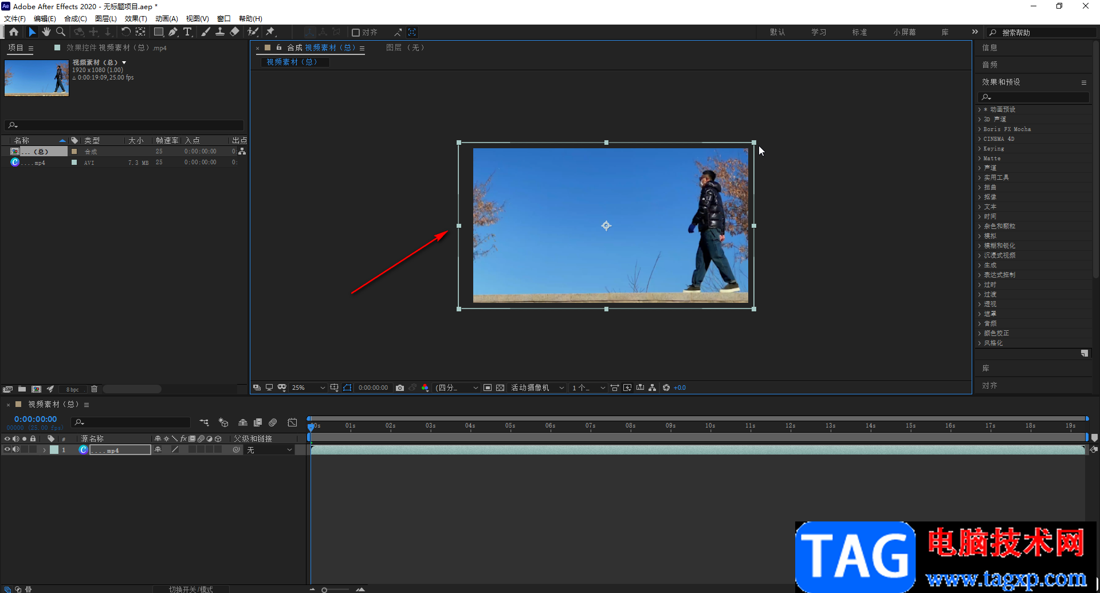This screenshot has height=593, width=1100.
Task: Open the 合成(C) menu
Action: (x=76, y=19)
